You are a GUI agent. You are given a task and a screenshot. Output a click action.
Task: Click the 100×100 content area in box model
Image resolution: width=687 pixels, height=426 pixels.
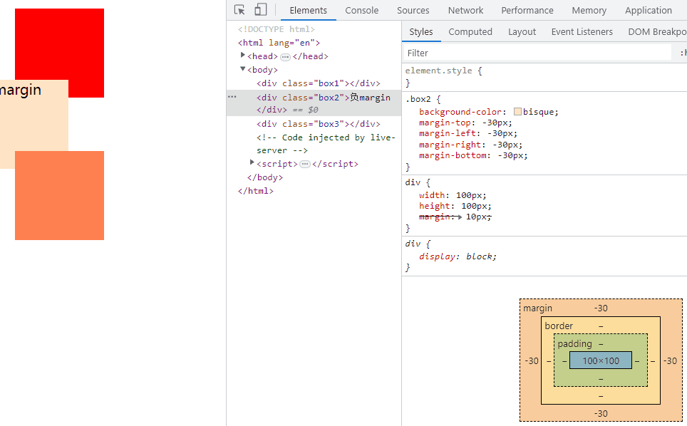pos(600,361)
